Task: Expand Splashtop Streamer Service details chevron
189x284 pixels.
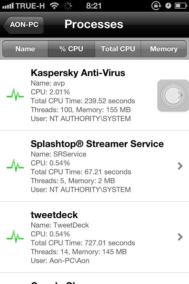Action: (x=180, y=166)
